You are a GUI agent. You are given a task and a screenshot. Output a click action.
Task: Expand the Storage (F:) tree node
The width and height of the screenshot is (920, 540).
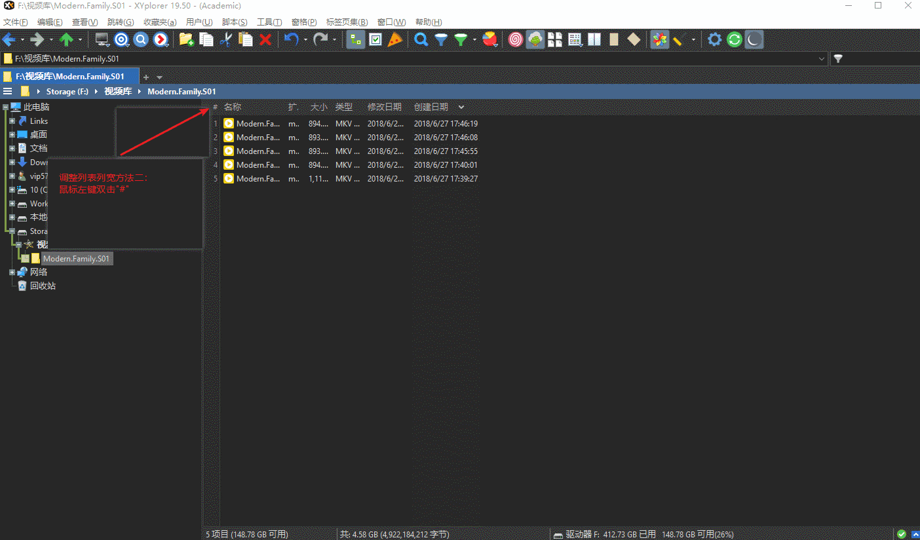(x=11, y=231)
